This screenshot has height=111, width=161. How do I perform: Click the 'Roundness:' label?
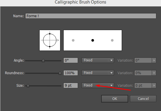click(x=14, y=73)
